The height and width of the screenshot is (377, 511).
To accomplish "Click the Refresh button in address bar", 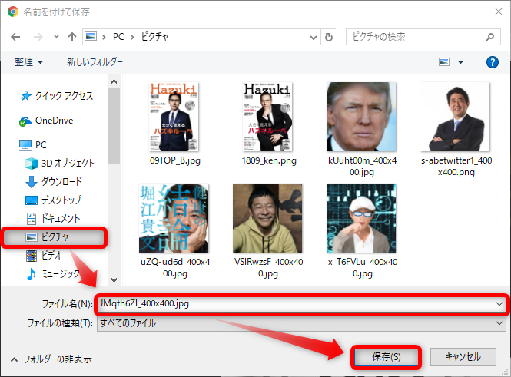I will (329, 37).
